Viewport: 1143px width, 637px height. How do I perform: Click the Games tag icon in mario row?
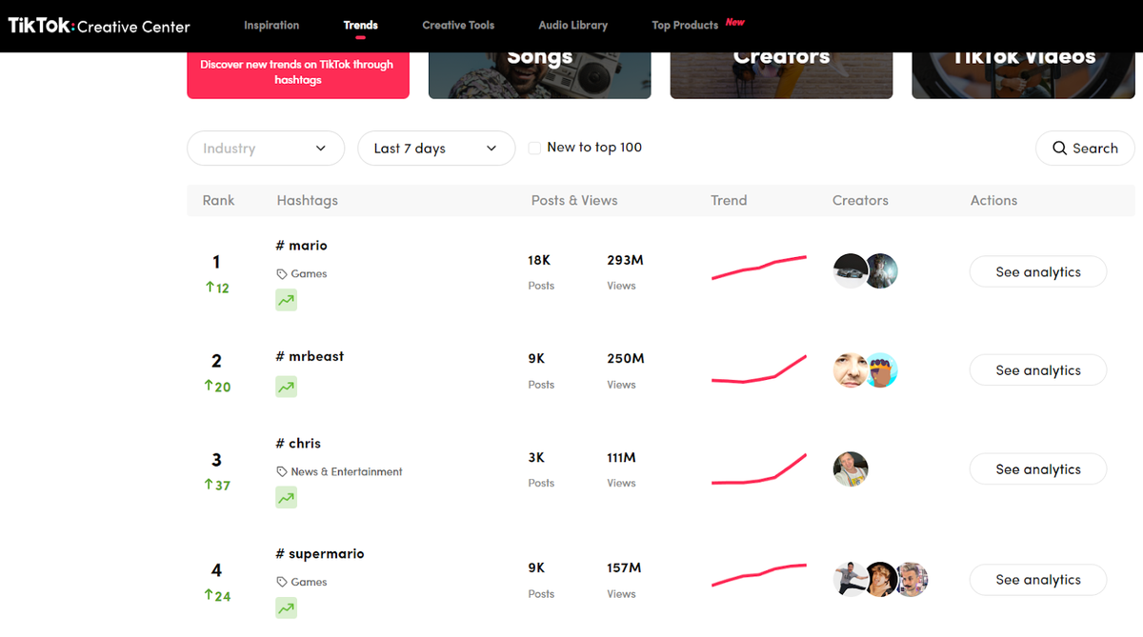(x=282, y=274)
